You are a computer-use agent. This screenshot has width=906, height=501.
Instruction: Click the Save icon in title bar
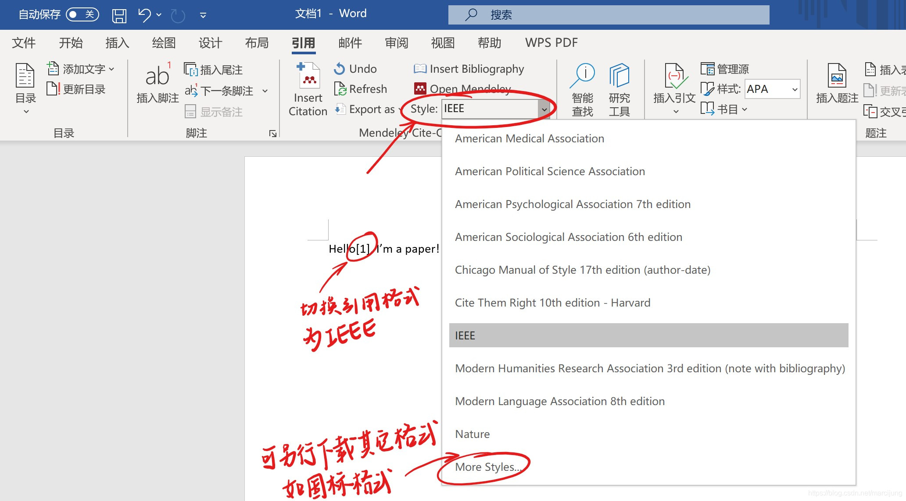point(119,15)
